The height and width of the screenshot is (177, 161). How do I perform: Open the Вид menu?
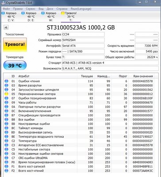[41, 9]
